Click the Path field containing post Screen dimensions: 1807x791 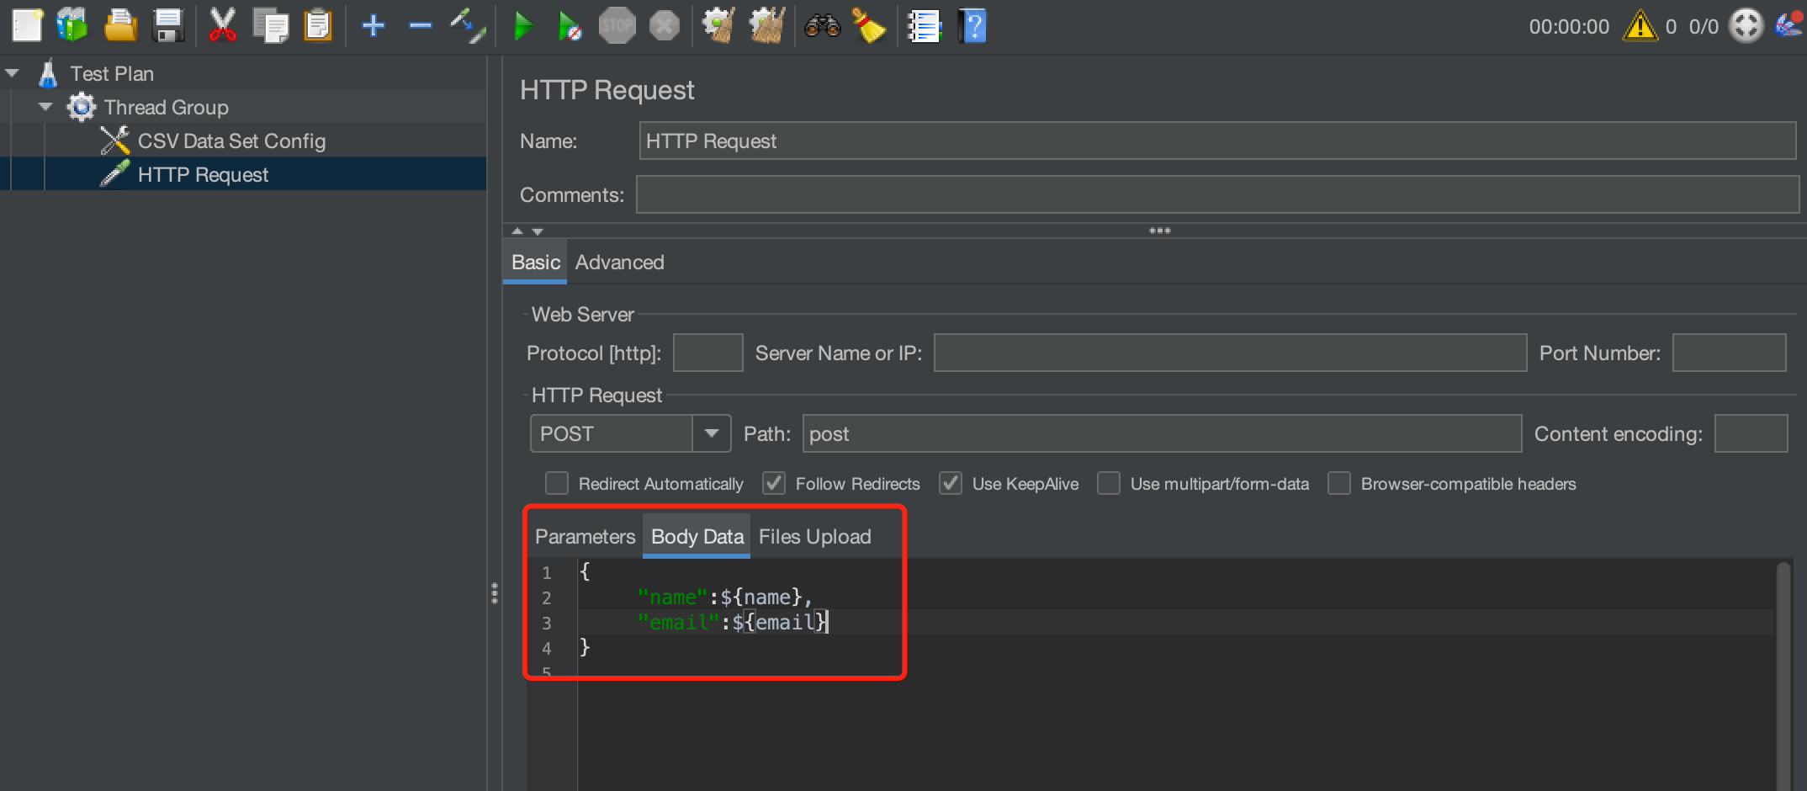pyautogui.click(x=1162, y=433)
